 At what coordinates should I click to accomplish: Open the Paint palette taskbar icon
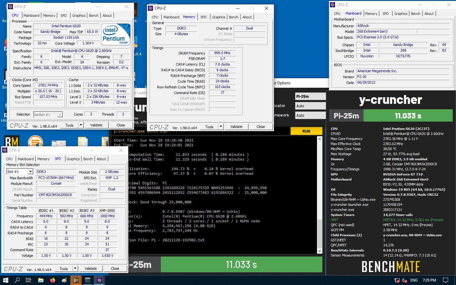(64, 280)
